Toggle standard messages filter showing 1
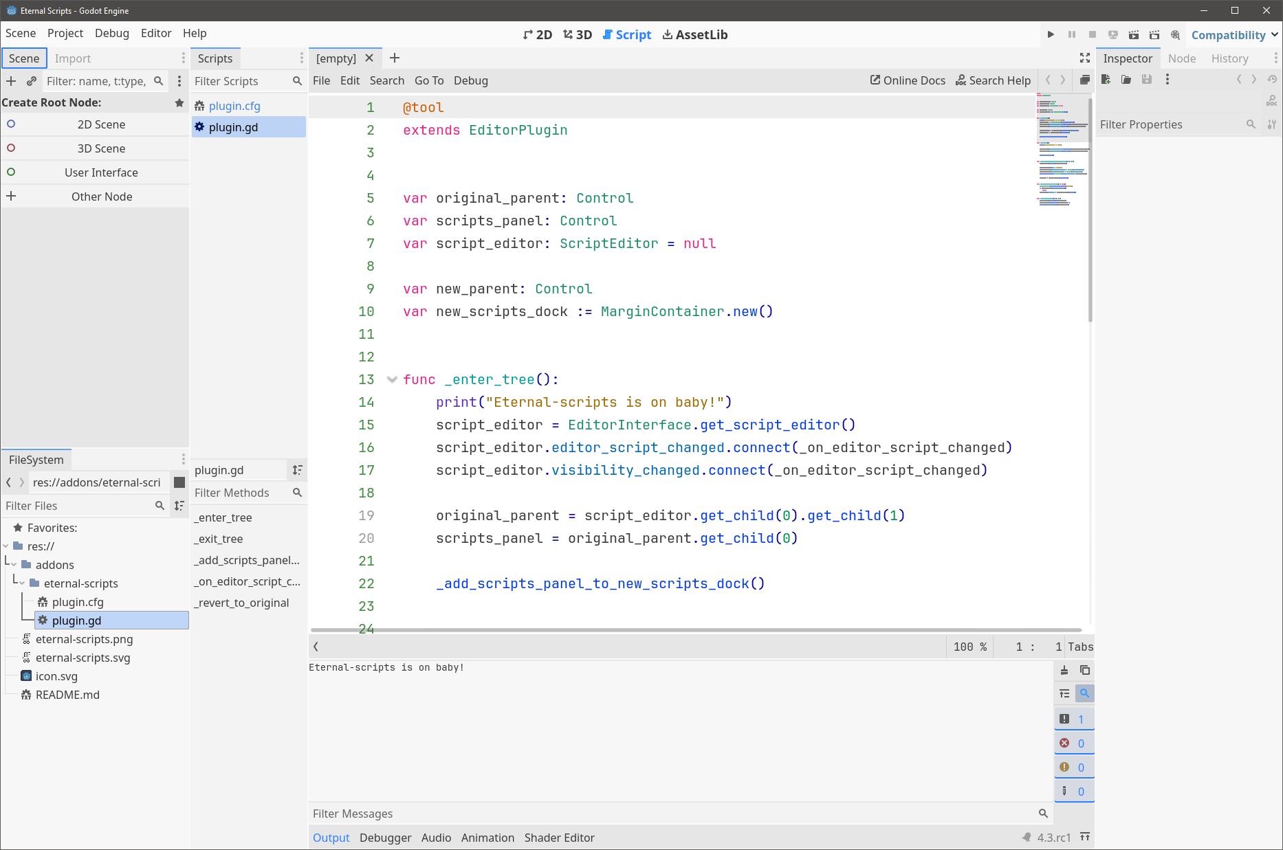Image resolution: width=1283 pixels, height=850 pixels. 1074,719
